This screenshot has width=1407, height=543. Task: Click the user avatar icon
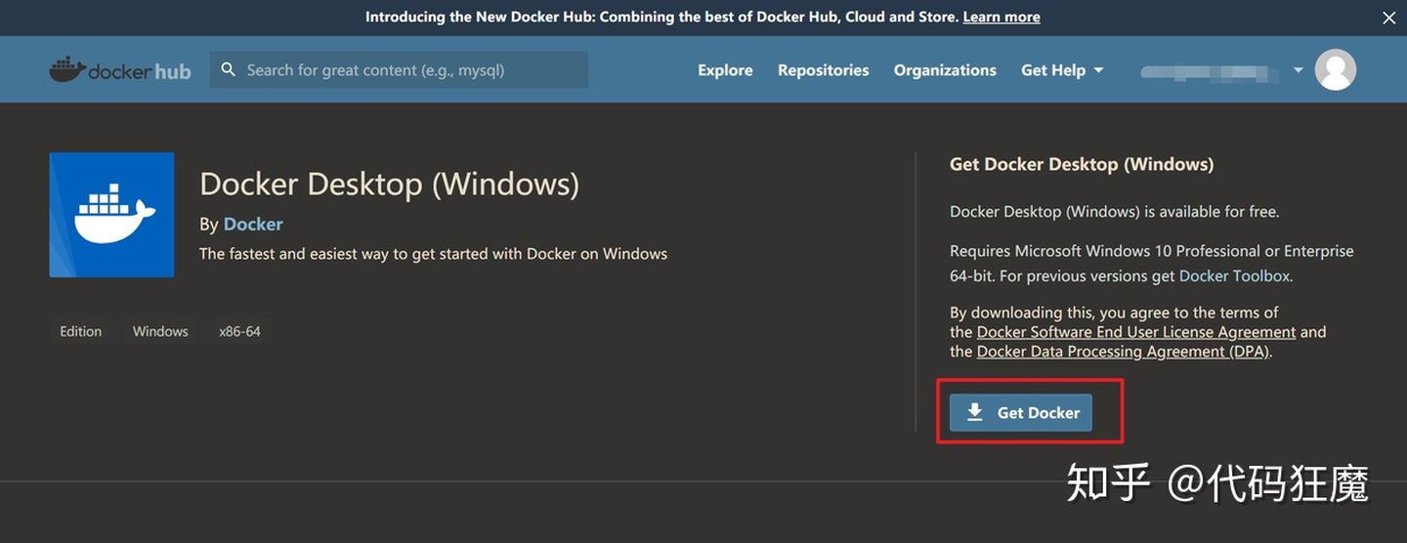[1335, 70]
